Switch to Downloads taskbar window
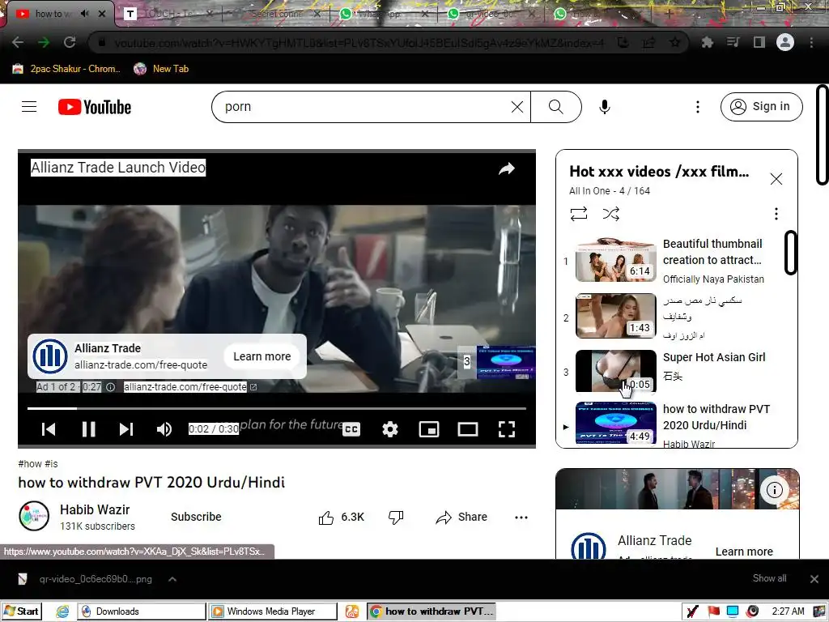Viewport: 829px width, 622px height. coord(141,611)
